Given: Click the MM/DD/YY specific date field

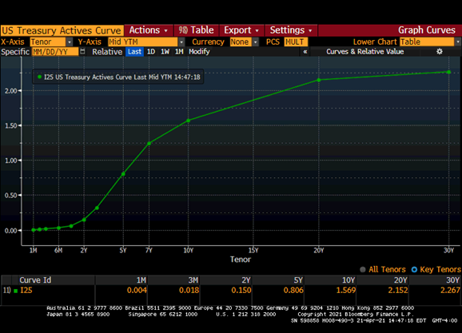Looking at the screenshot, I should pos(55,52).
